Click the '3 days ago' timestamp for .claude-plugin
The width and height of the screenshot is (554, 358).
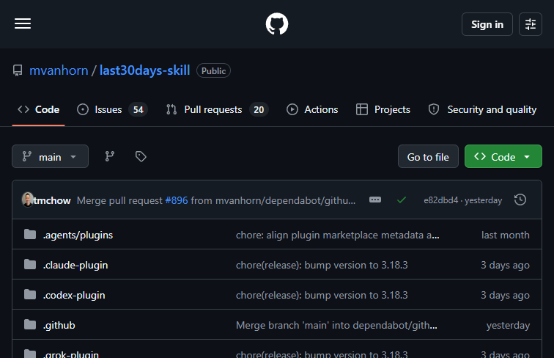[x=505, y=265]
